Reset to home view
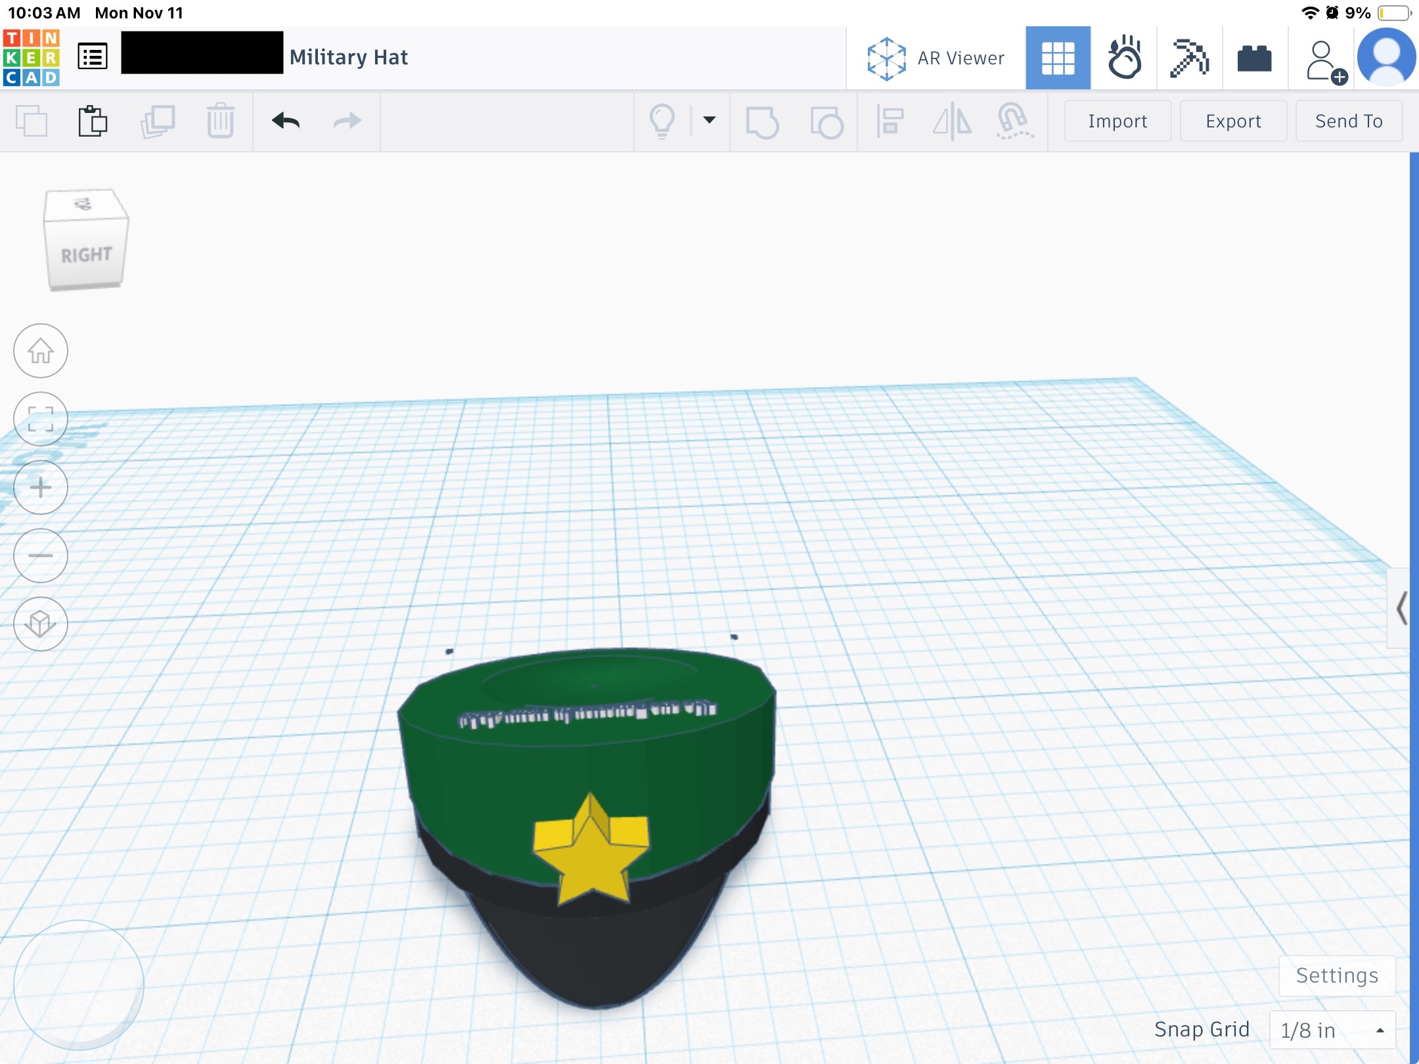Viewport: 1419px width, 1064px height. click(x=41, y=351)
